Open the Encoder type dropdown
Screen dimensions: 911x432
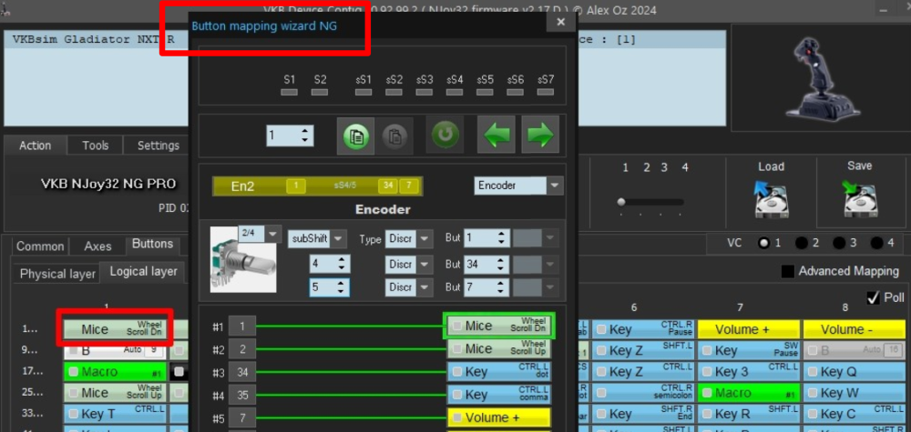pos(556,186)
